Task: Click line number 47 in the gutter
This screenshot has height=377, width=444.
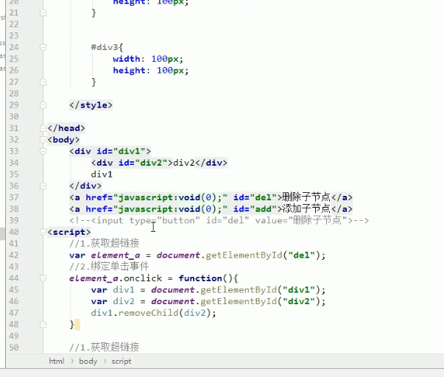Action: (13, 313)
